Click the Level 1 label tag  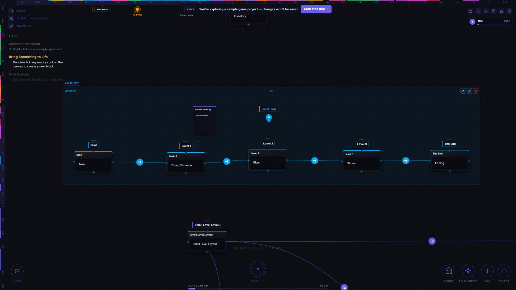coord(186,146)
